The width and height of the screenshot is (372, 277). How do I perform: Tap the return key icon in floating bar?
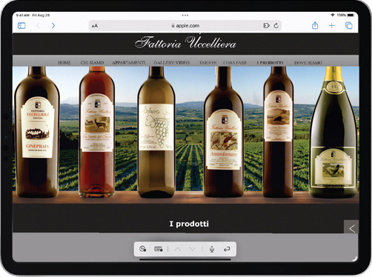pyautogui.click(x=227, y=250)
